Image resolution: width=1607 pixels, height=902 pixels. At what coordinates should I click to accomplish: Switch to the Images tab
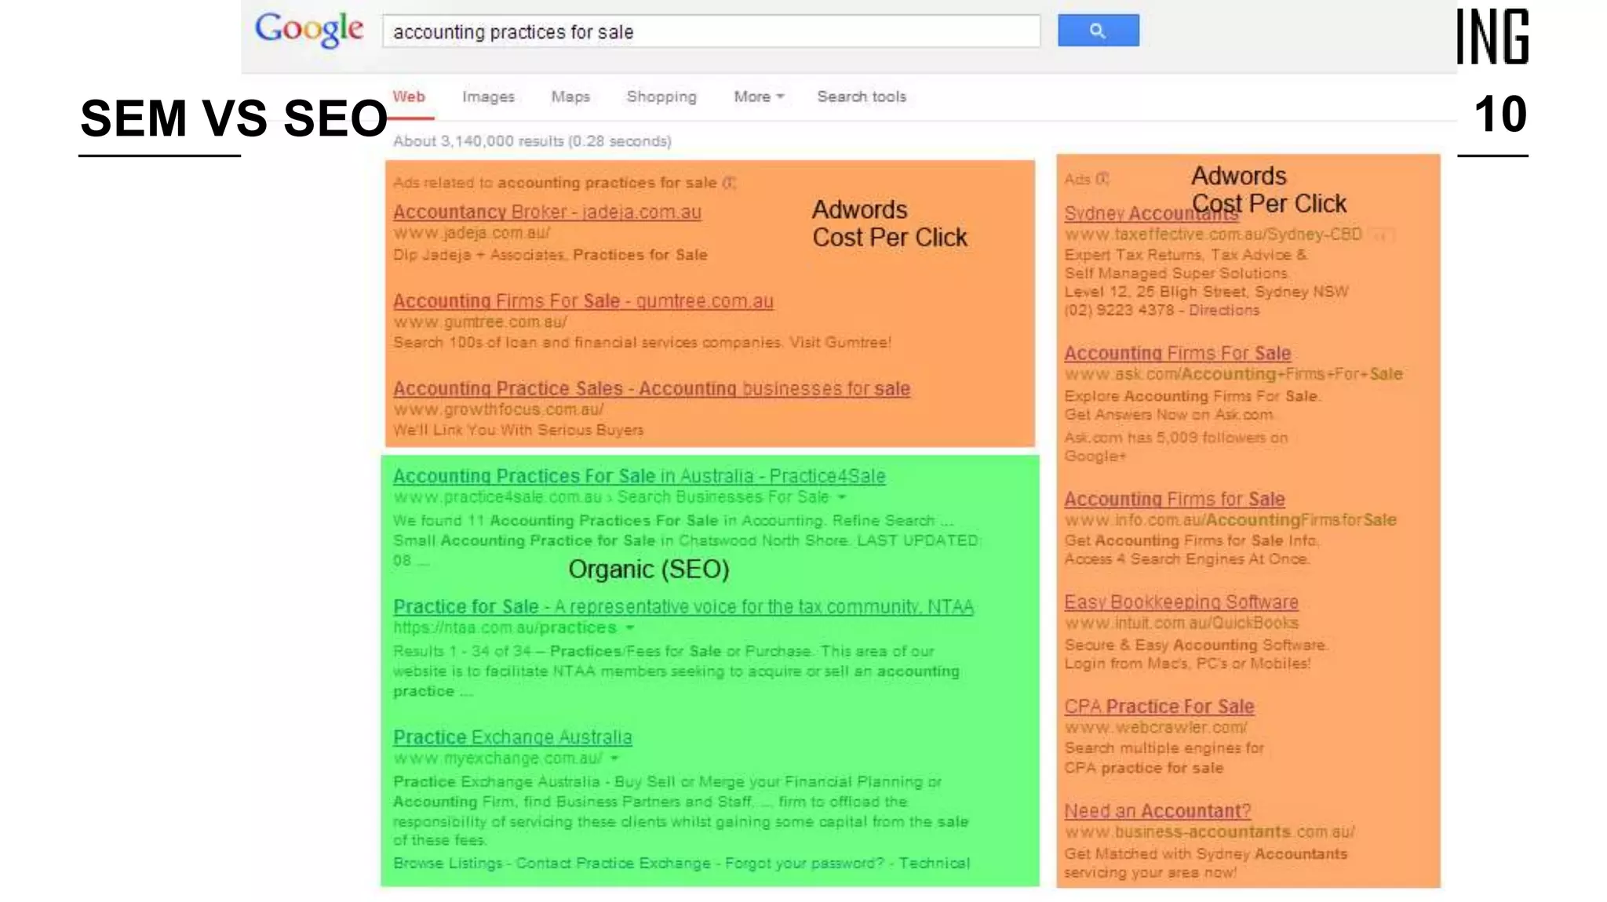pos(488,96)
